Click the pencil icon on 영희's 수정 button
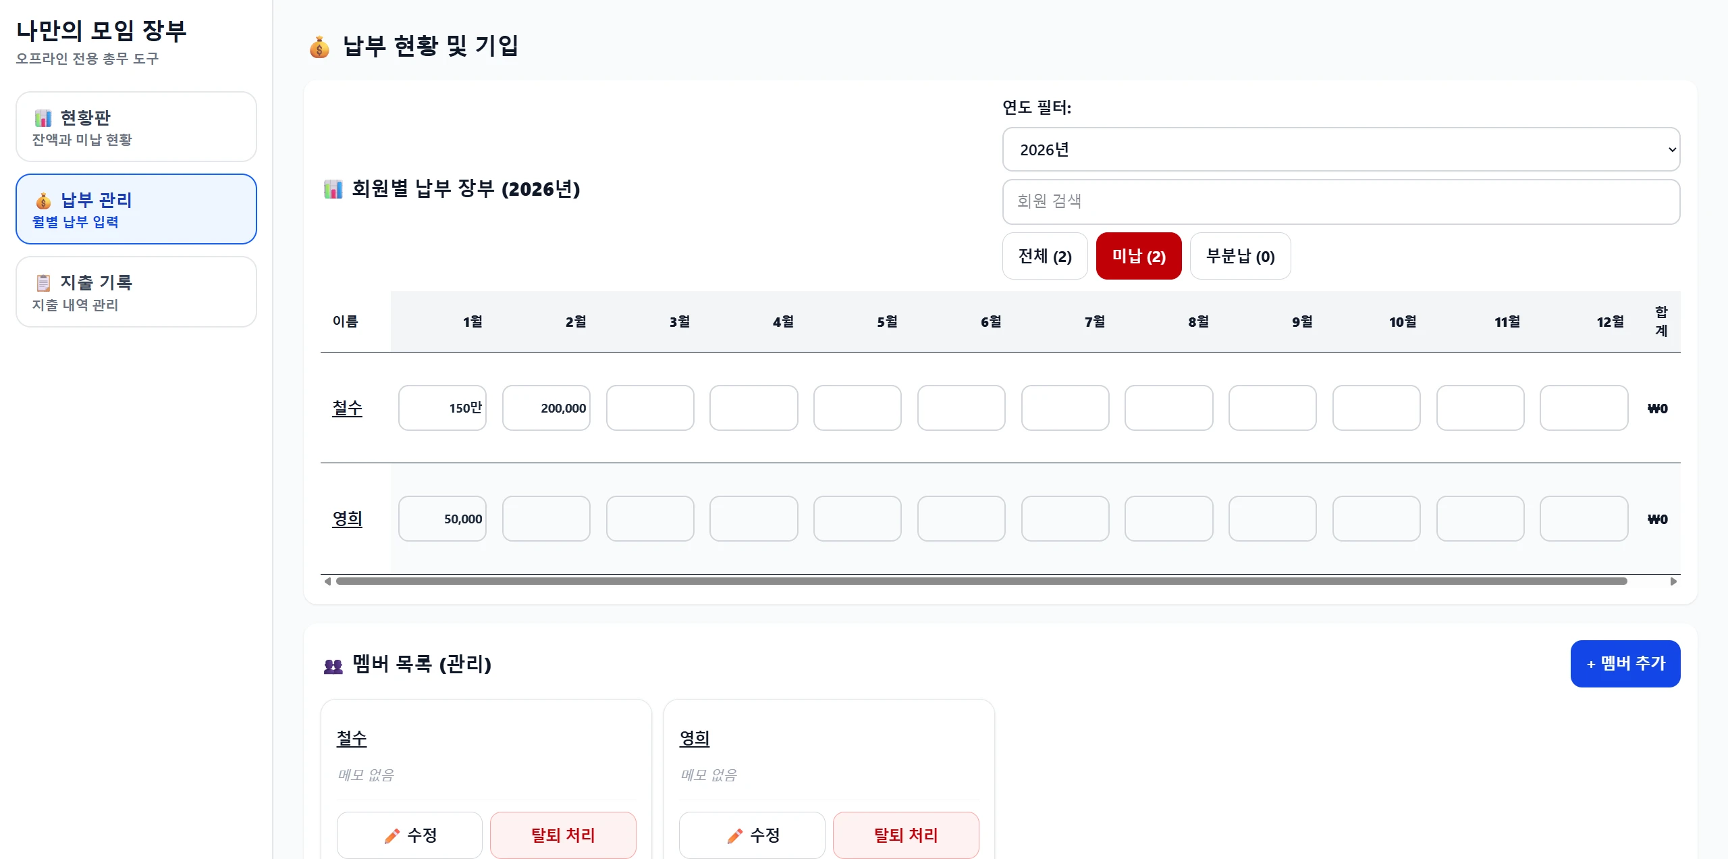Screen dimensions: 1728x859 734,836
